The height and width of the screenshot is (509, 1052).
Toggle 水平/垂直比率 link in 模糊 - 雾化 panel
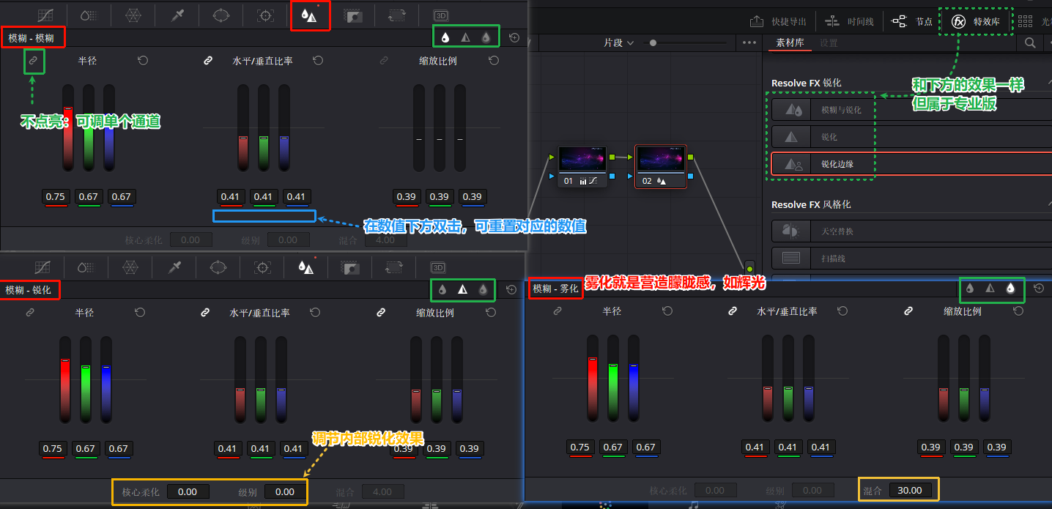733,311
